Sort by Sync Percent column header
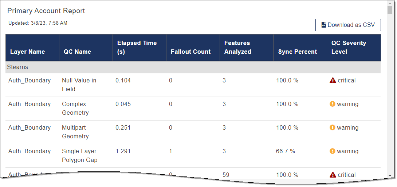Screen dimensions: 397x187 [x=298, y=52]
